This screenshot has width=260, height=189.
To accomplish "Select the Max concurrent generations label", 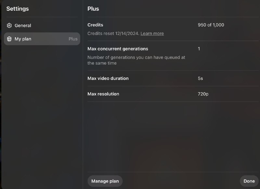I will pos(118,49).
